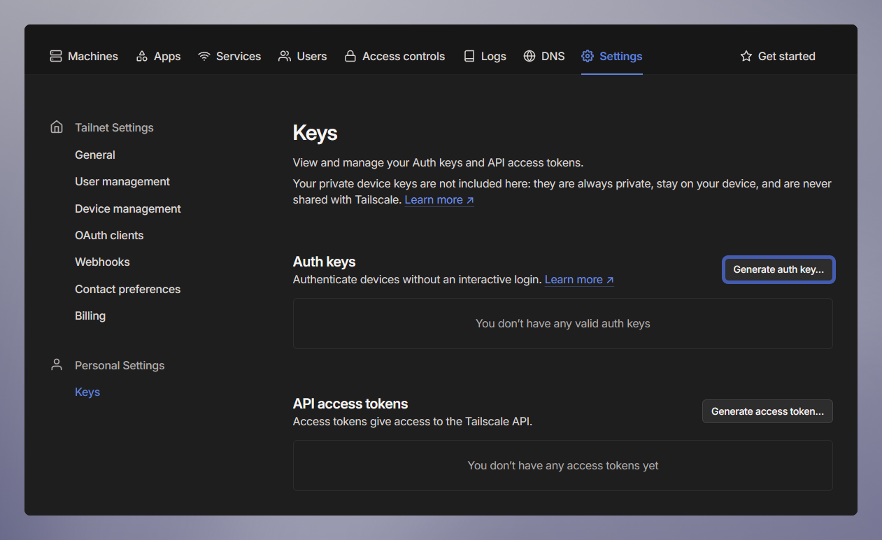Open the Get started page
This screenshot has width=882, height=540.
[x=778, y=56]
